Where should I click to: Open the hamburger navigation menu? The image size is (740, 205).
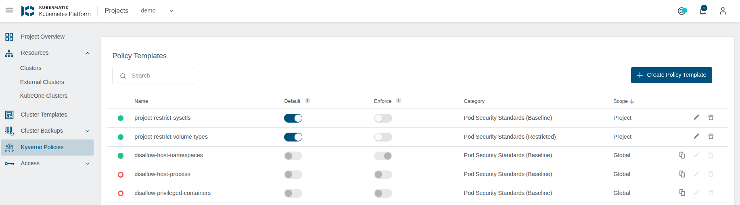pyautogui.click(x=9, y=10)
